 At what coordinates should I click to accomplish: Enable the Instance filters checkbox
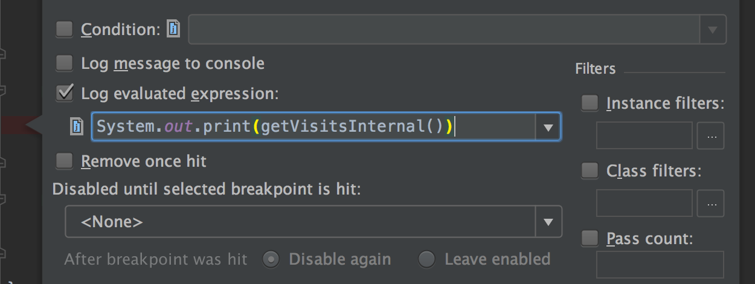(x=590, y=103)
